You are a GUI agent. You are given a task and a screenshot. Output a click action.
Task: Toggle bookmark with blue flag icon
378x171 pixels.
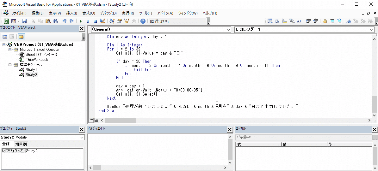[x=348, y=21]
